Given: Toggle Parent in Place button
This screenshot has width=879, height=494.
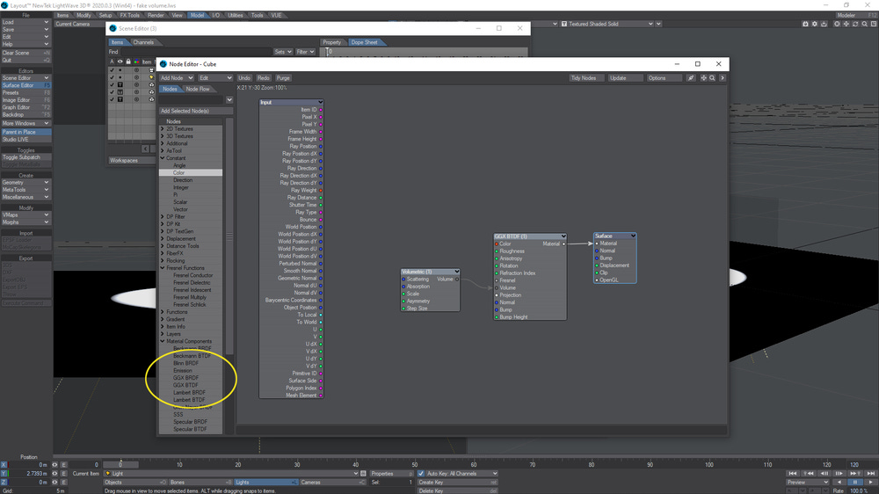Looking at the screenshot, I should (25, 133).
